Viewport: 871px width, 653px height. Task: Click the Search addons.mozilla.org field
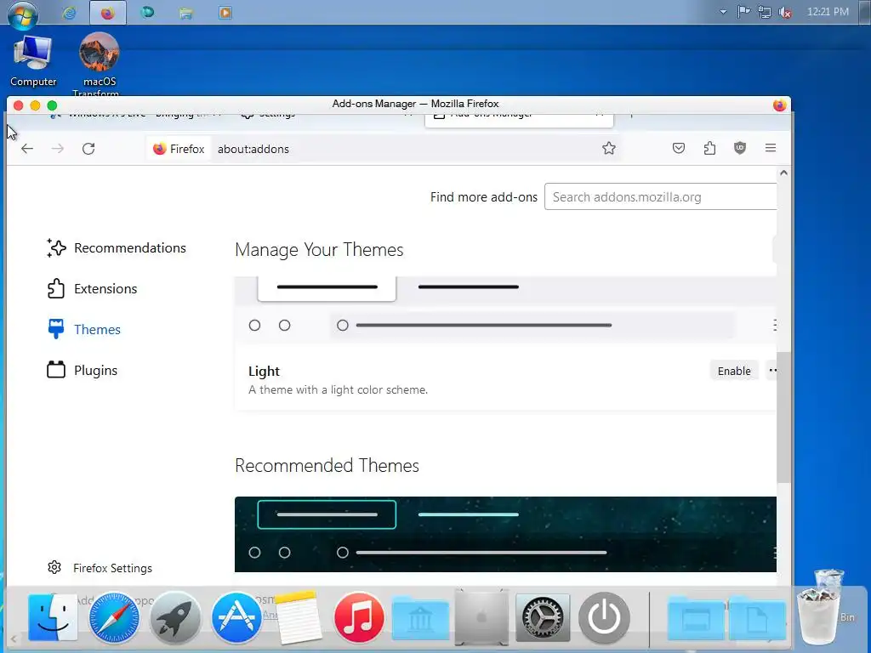pos(660,196)
